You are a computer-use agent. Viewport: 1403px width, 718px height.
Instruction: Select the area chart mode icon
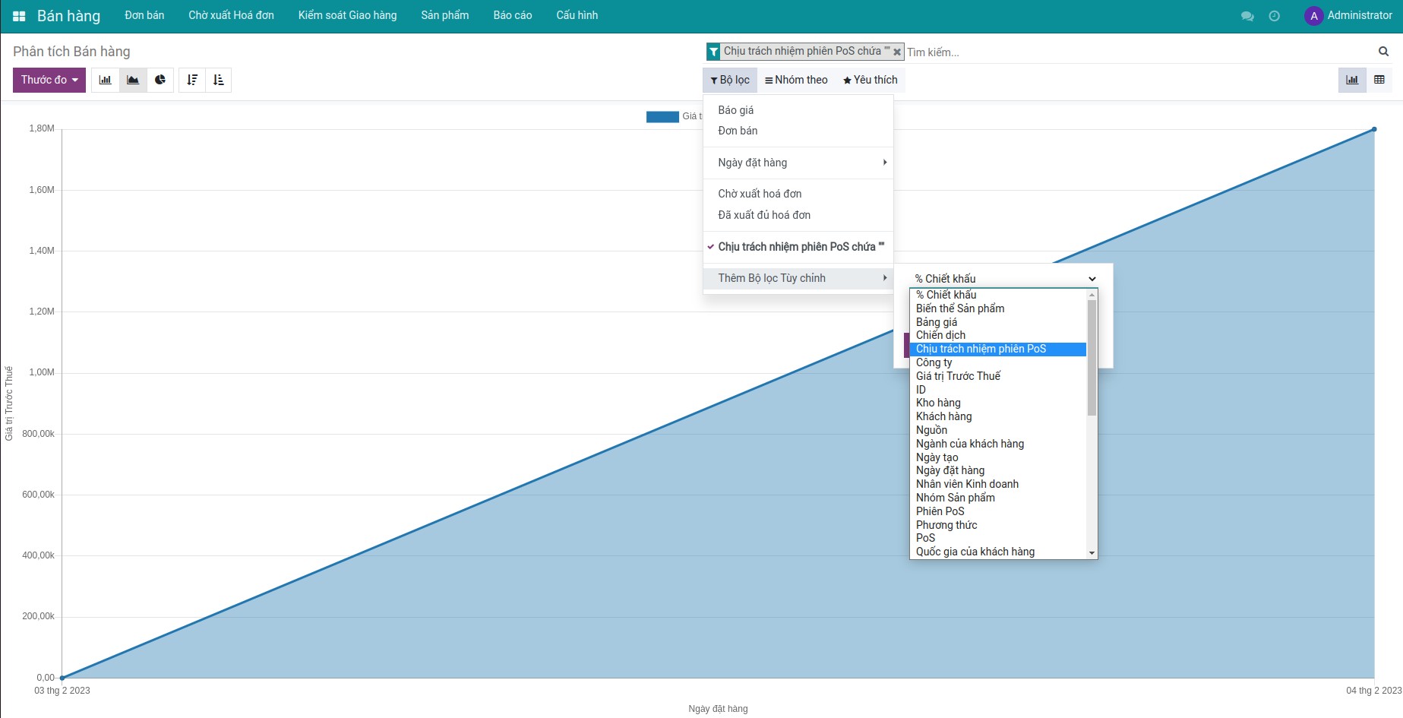133,80
